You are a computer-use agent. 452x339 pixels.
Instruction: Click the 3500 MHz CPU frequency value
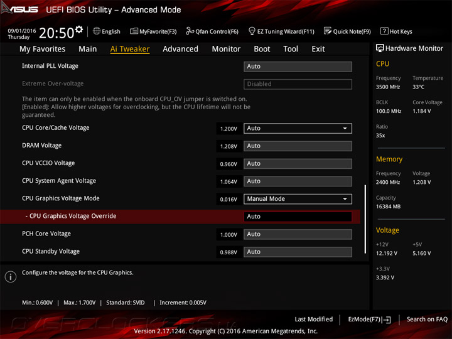click(388, 87)
